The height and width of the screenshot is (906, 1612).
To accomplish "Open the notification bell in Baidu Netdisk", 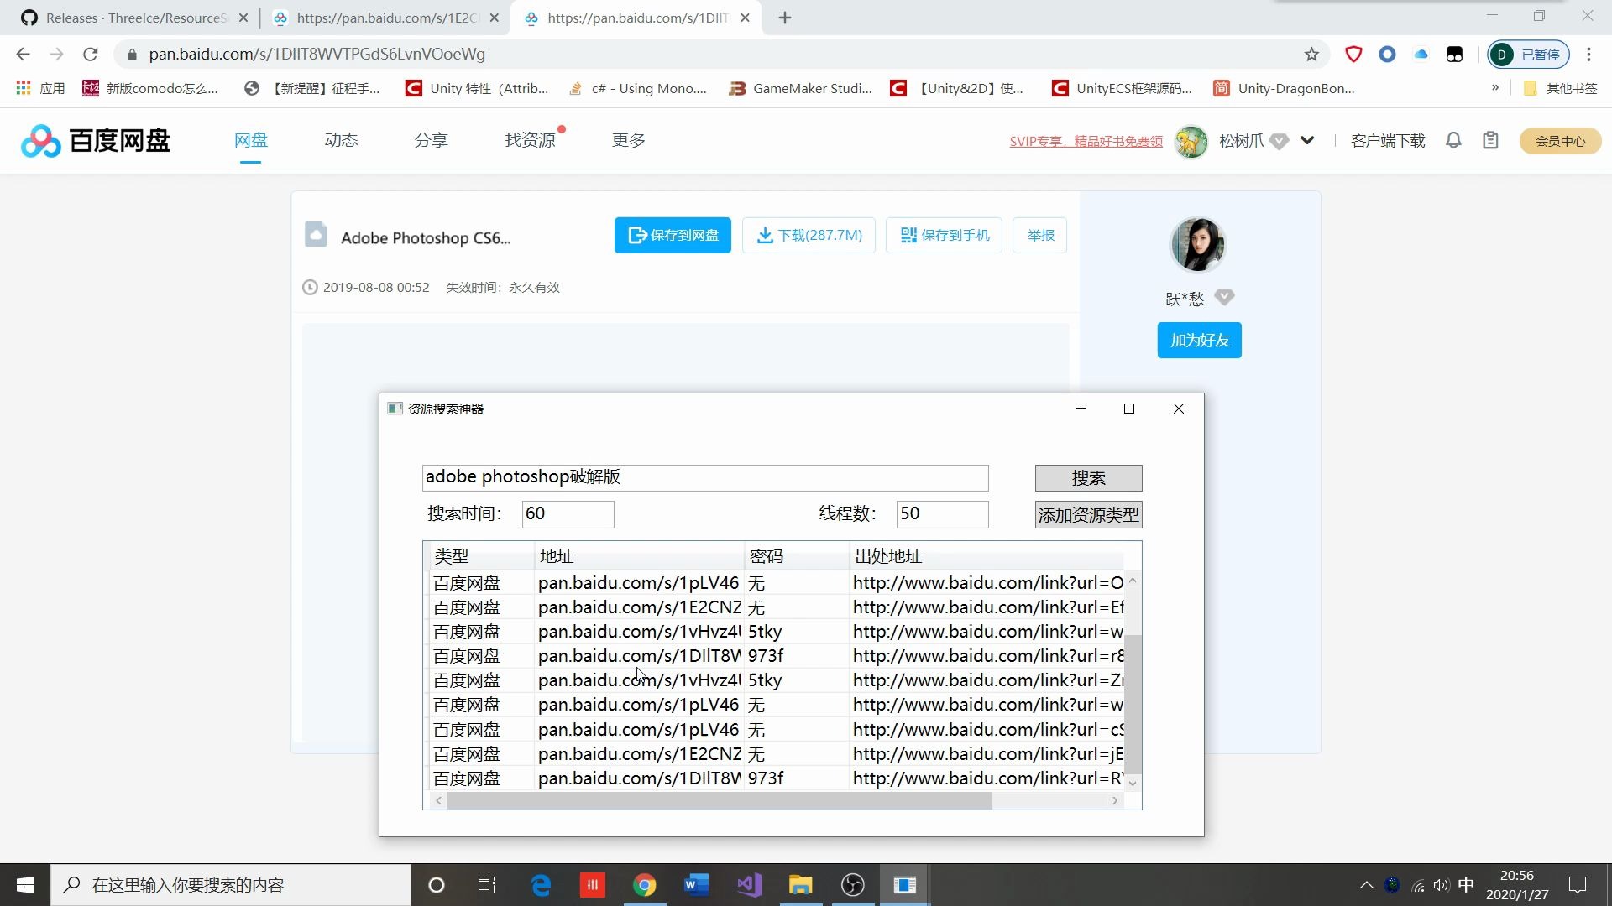I will 1453,141.
